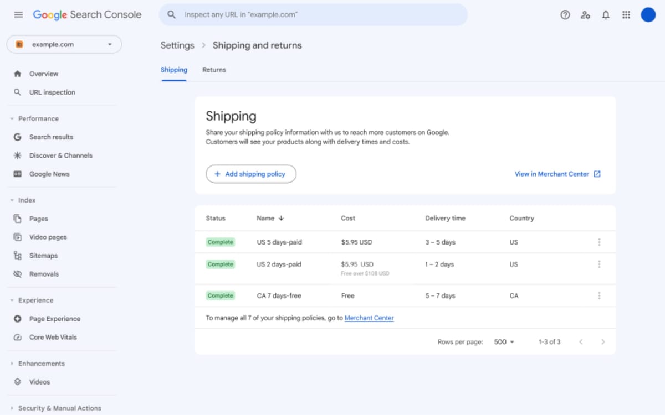Image resolution: width=665 pixels, height=415 pixels.
Task: Click the Pages index icon
Action: 18,219
